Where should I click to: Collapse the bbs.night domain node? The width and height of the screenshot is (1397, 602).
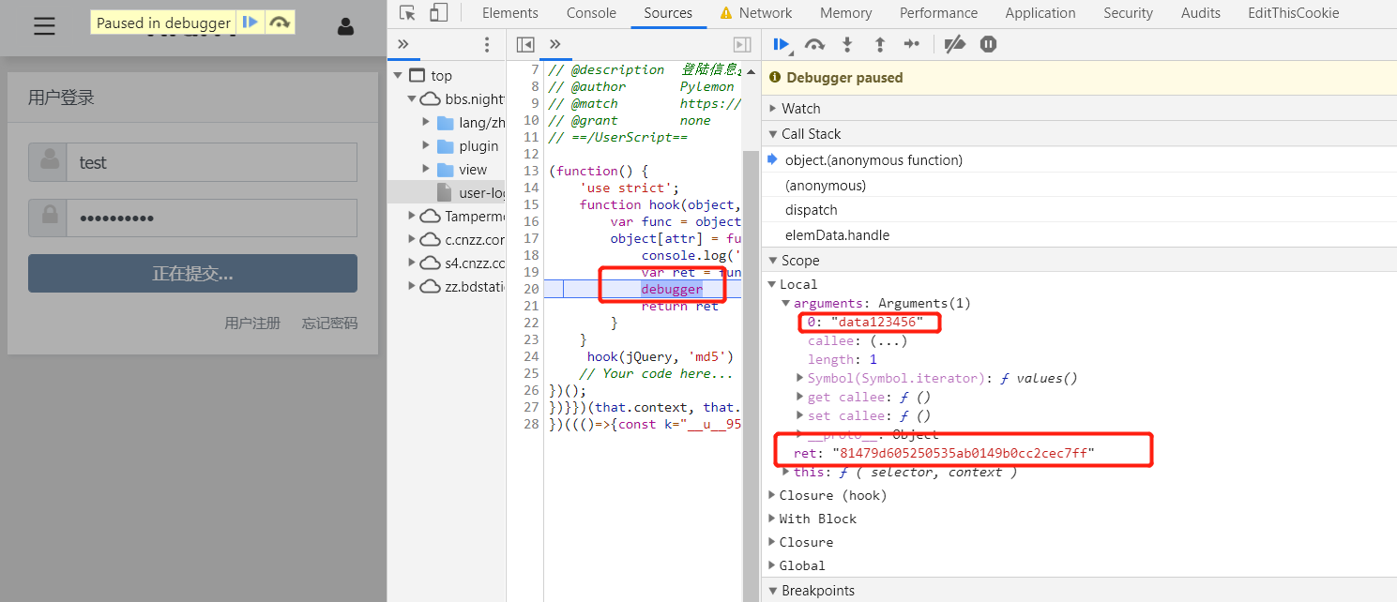(412, 99)
